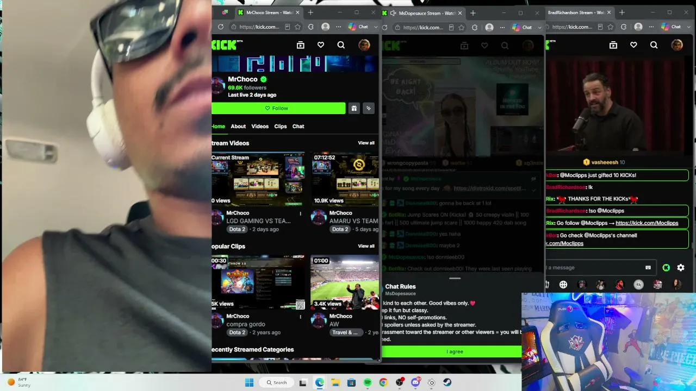Open Spotify from the taskbar

point(368,382)
